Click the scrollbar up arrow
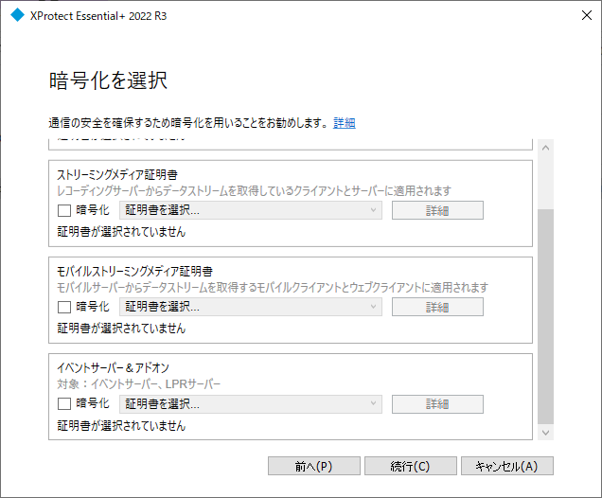602x498 pixels. [545, 148]
